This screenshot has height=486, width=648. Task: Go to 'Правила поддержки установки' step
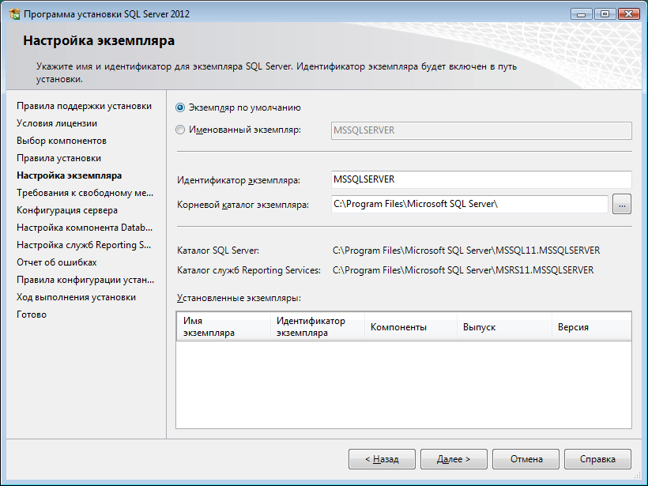[x=84, y=106]
